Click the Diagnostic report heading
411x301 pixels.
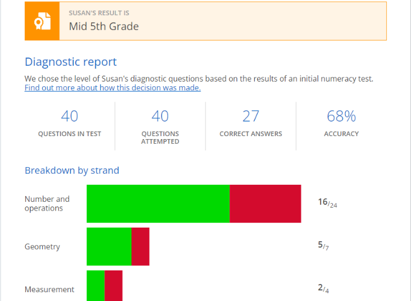70,62
